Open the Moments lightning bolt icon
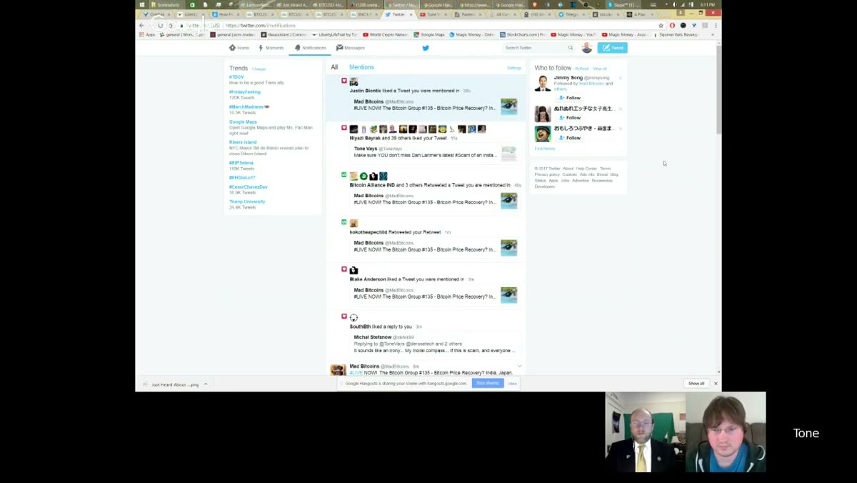Image resolution: width=857 pixels, height=483 pixels. [x=261, y=48]
